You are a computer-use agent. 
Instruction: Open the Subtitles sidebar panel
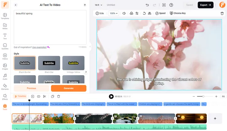[5, 46]
